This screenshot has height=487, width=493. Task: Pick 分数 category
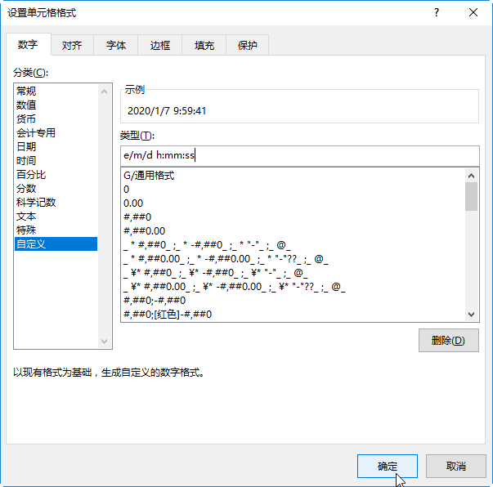[x=56, y=189]
